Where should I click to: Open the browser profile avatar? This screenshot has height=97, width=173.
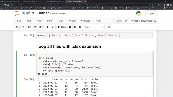click(171, 5)
